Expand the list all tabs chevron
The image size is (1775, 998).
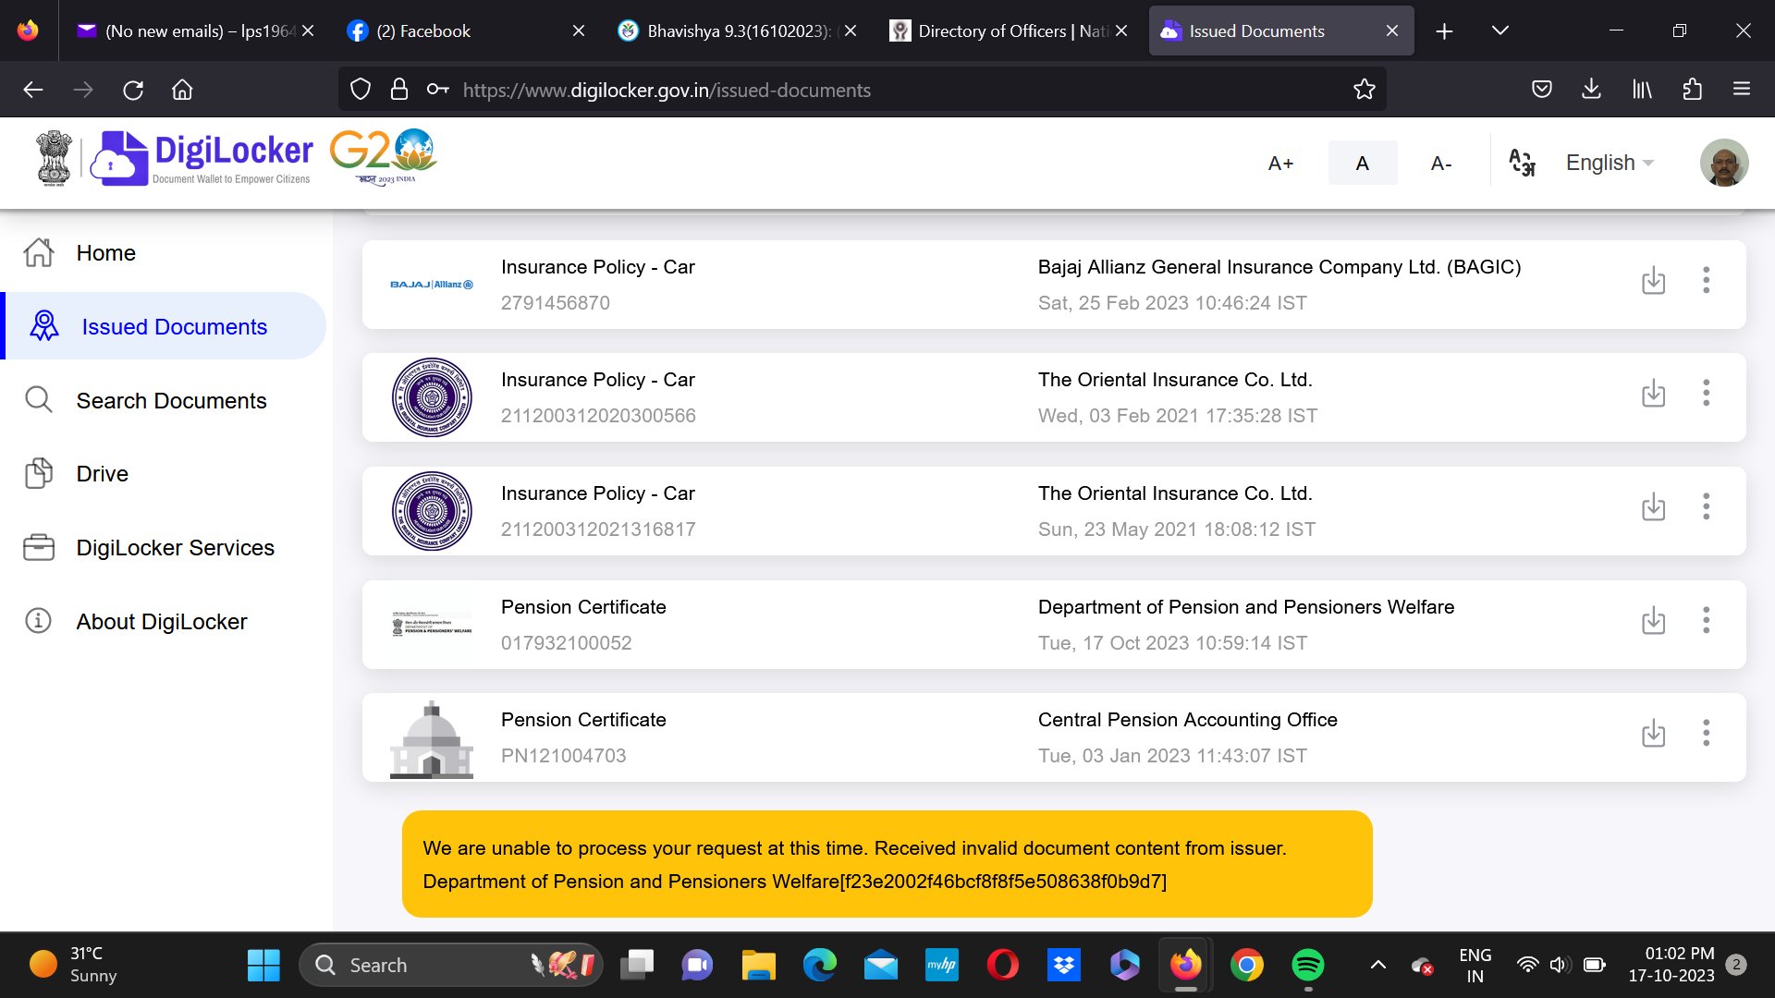click(1500, 30)
